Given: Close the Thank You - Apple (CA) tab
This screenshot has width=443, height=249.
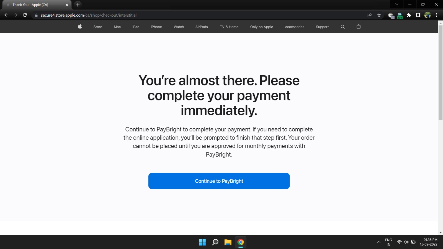Looking at the screenshot, I should tap(67, 5).
